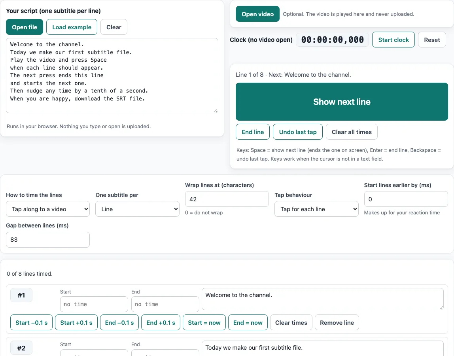The height and width of the screenshot is (356, 454).
Task: Reset the clock
Action: click(432, 40)
